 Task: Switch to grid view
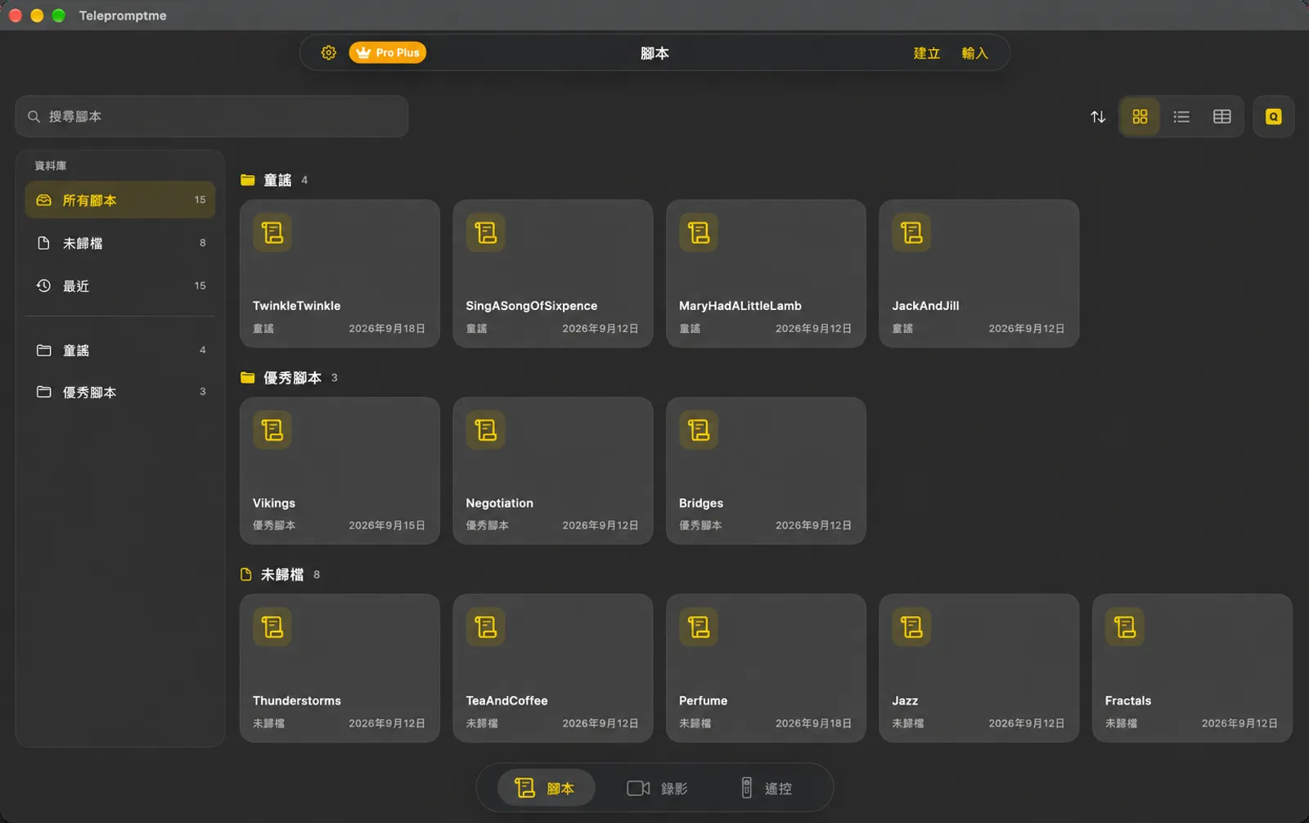tap(1140, 116)
